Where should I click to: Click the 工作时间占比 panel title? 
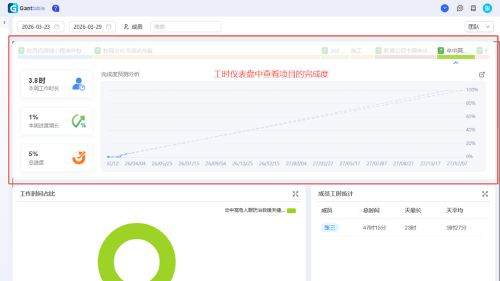pos(37,194)
